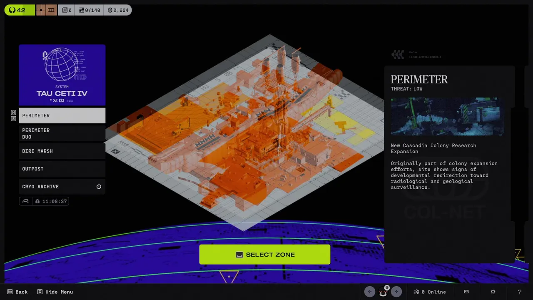533x300 pixels.
Task: Click the yellow triangle marker on planet
Action: (229, 276)
